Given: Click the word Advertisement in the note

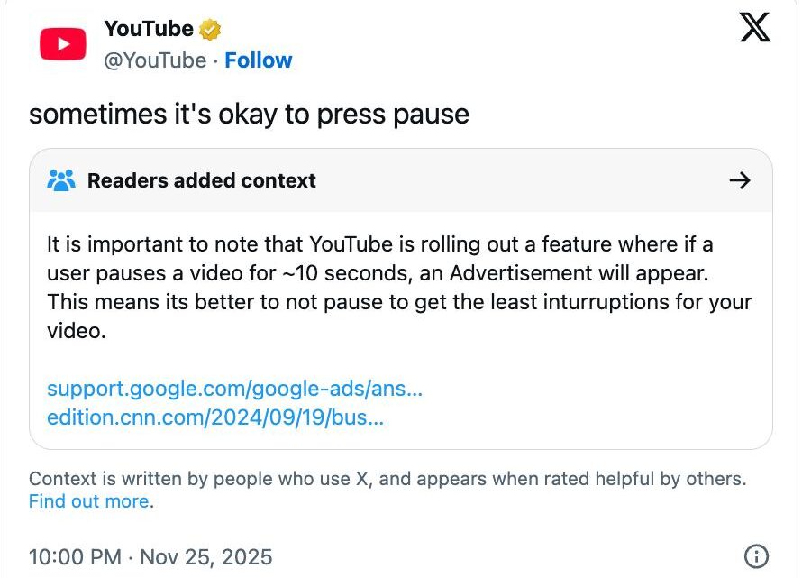Looking at the screenshot, I should click(x=525, y=273).
